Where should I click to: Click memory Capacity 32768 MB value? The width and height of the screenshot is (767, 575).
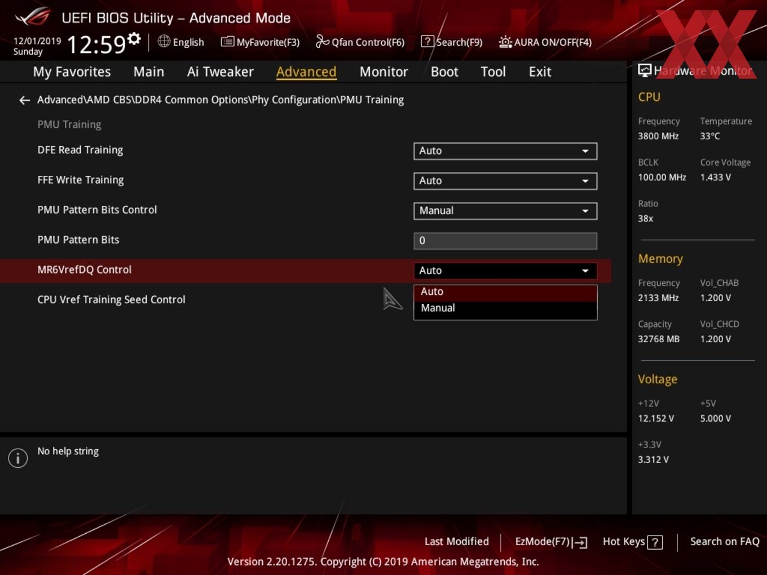pyautogui.click(x=659, y=339)
